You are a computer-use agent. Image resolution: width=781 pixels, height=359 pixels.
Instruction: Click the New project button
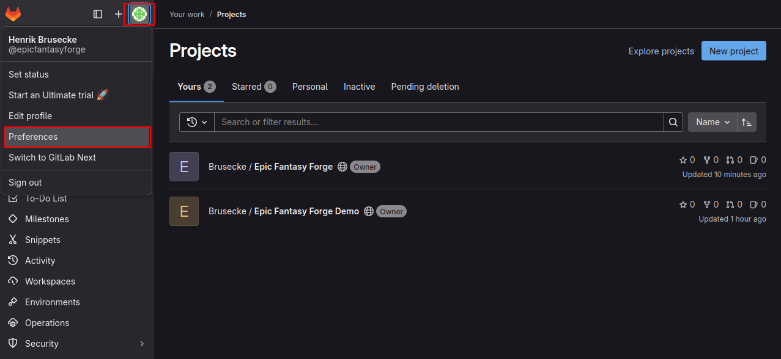[734, 51]
